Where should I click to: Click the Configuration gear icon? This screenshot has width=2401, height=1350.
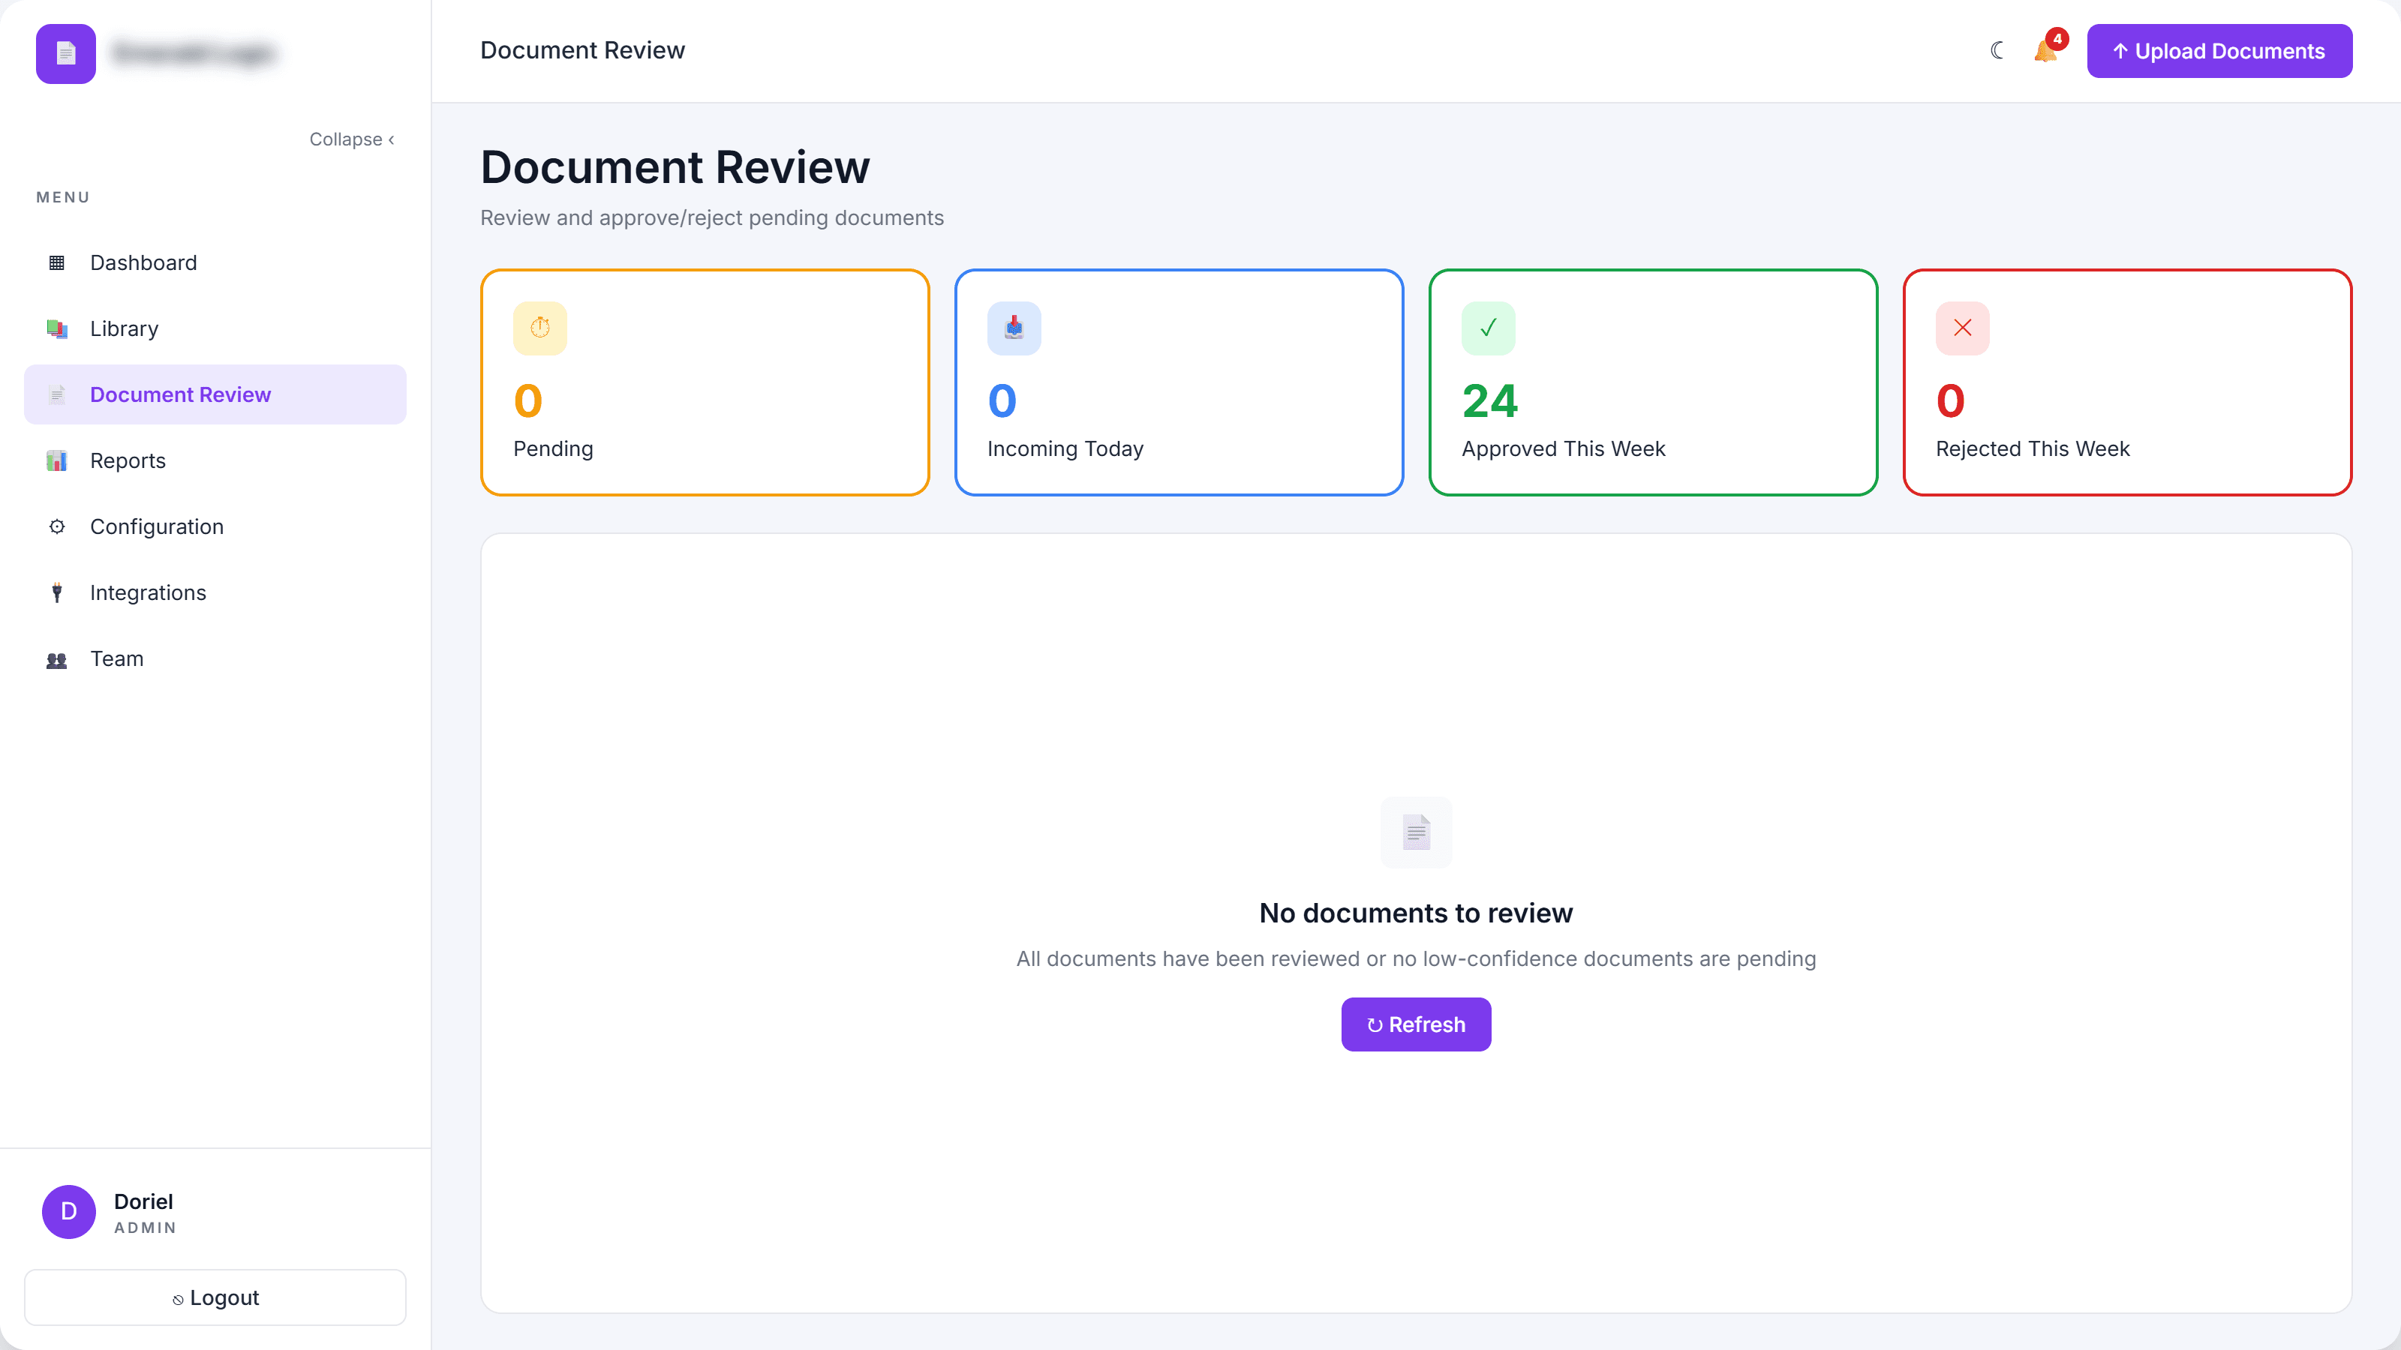coord(57,527)
